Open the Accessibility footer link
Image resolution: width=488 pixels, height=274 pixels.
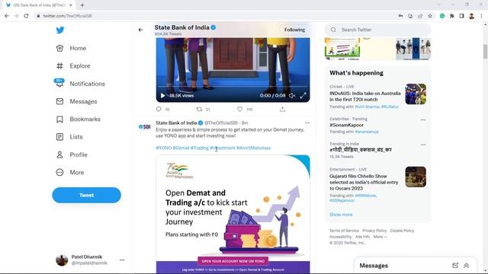[x=341, y=237]
